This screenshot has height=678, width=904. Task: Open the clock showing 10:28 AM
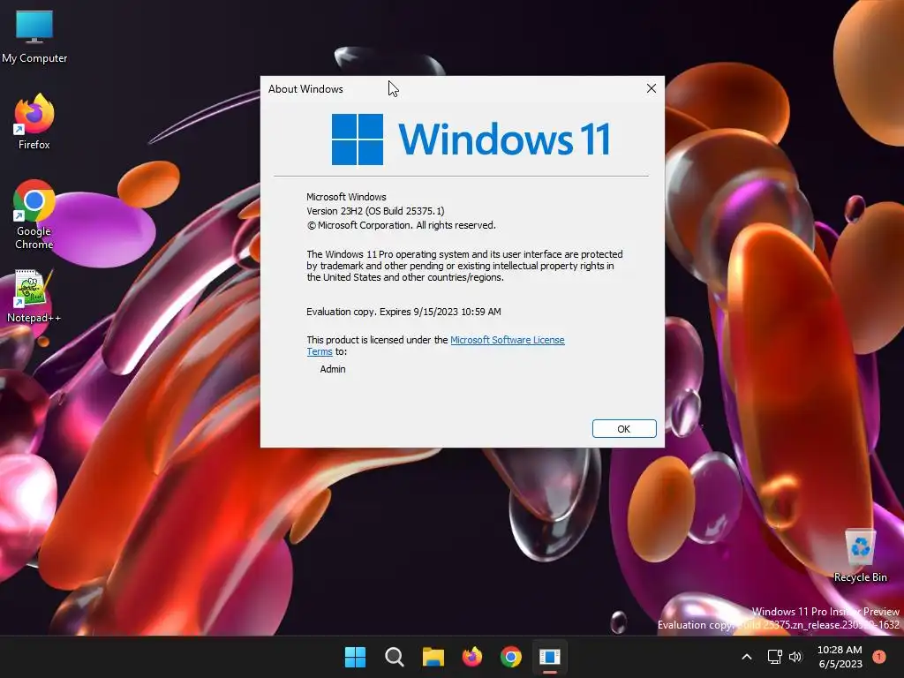coord(840,657)
